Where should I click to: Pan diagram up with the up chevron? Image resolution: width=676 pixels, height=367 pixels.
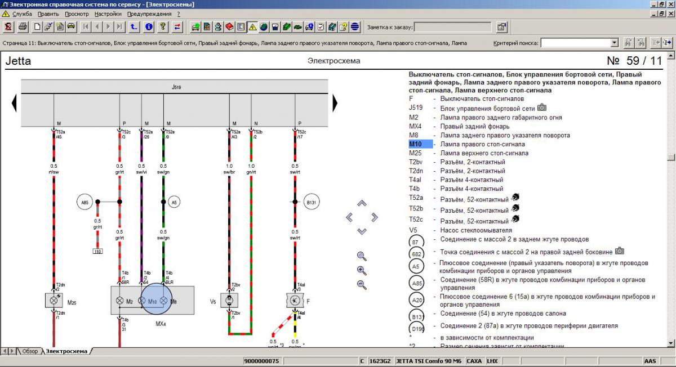point(362,203)
